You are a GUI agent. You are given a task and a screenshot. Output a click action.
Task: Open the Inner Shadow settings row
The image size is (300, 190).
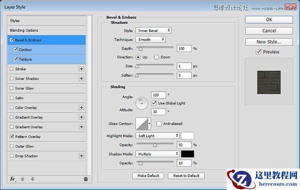point(46,78)
